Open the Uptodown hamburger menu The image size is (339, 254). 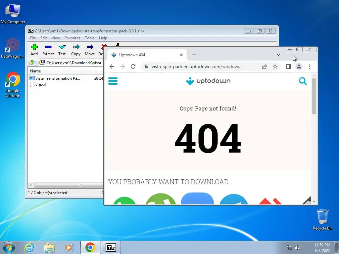click(113, 81)
